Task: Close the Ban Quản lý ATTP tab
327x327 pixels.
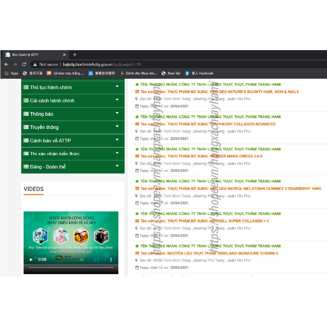Action: [x=64, y=55]
